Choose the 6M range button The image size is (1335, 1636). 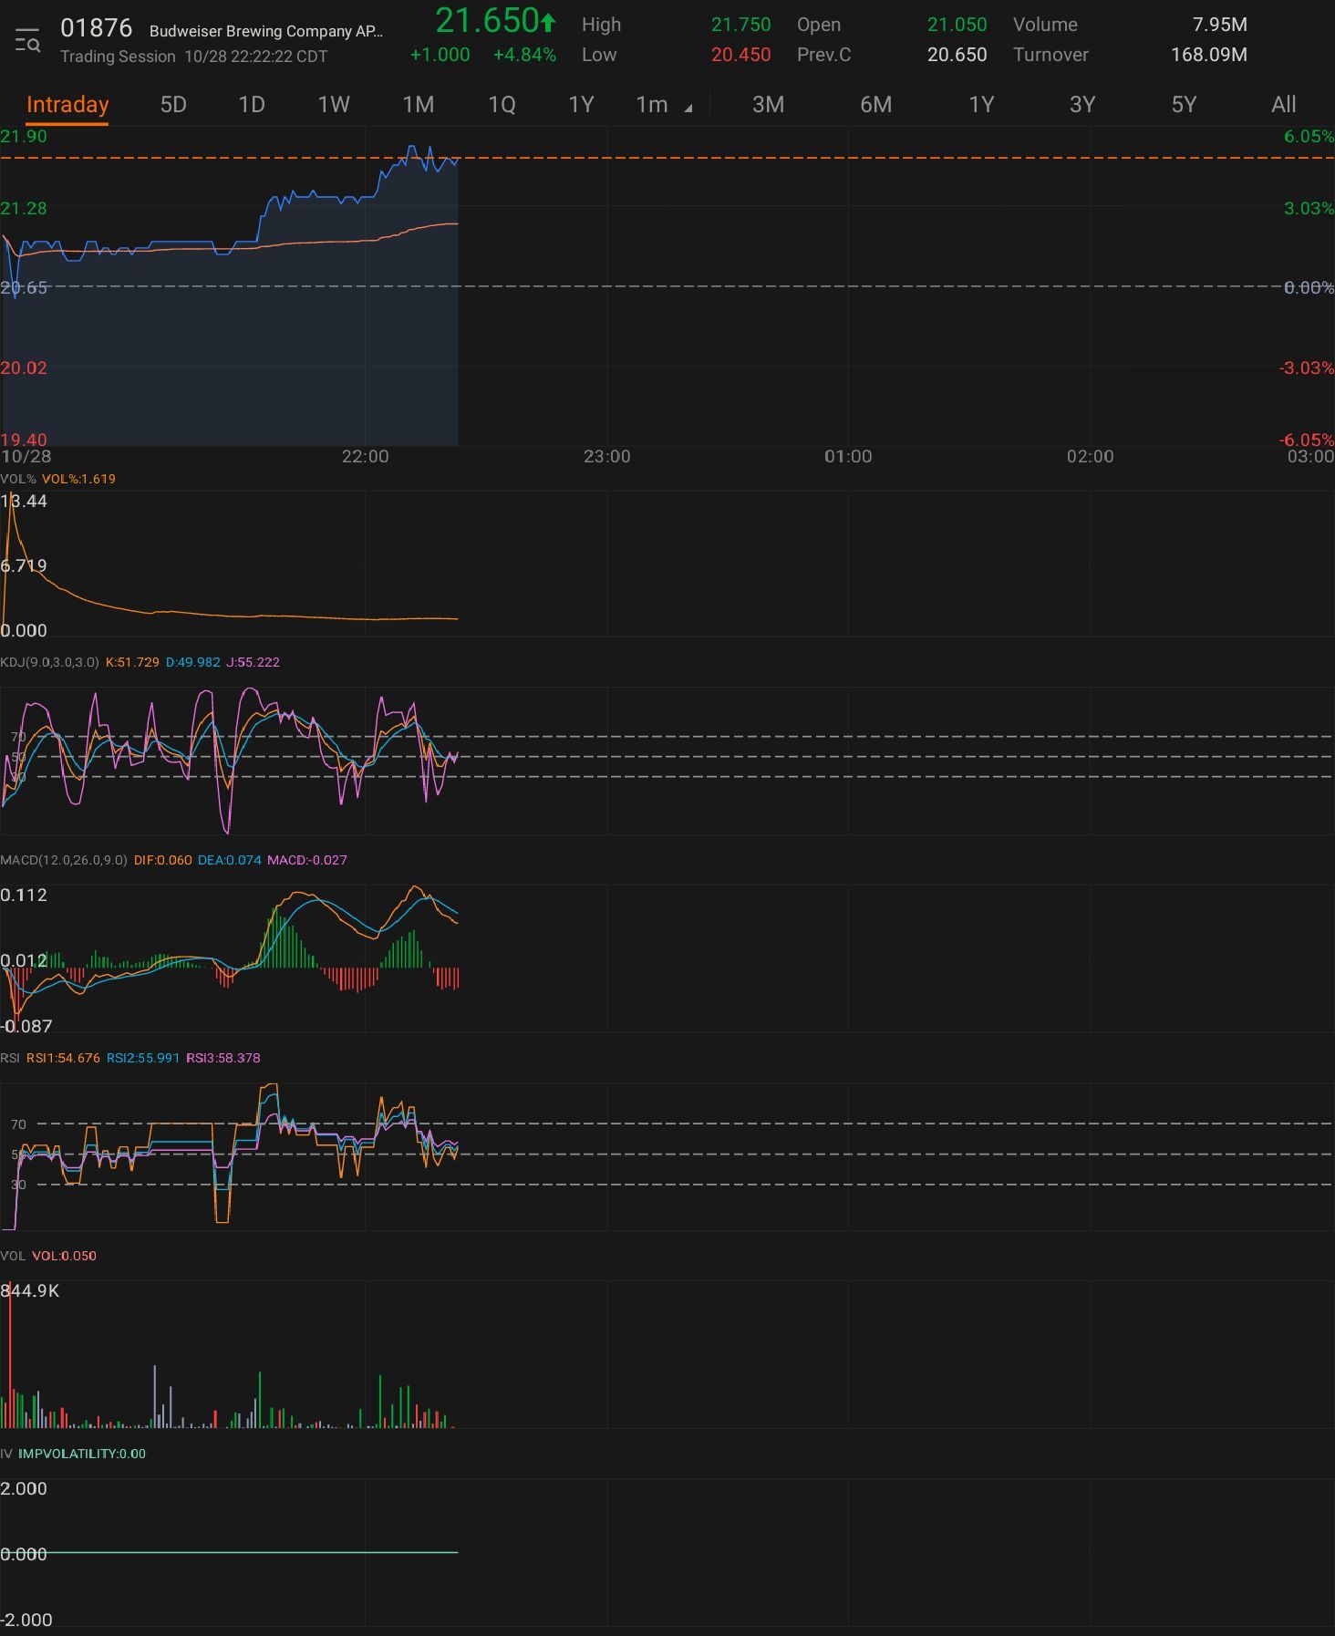(x=875, y=105)
